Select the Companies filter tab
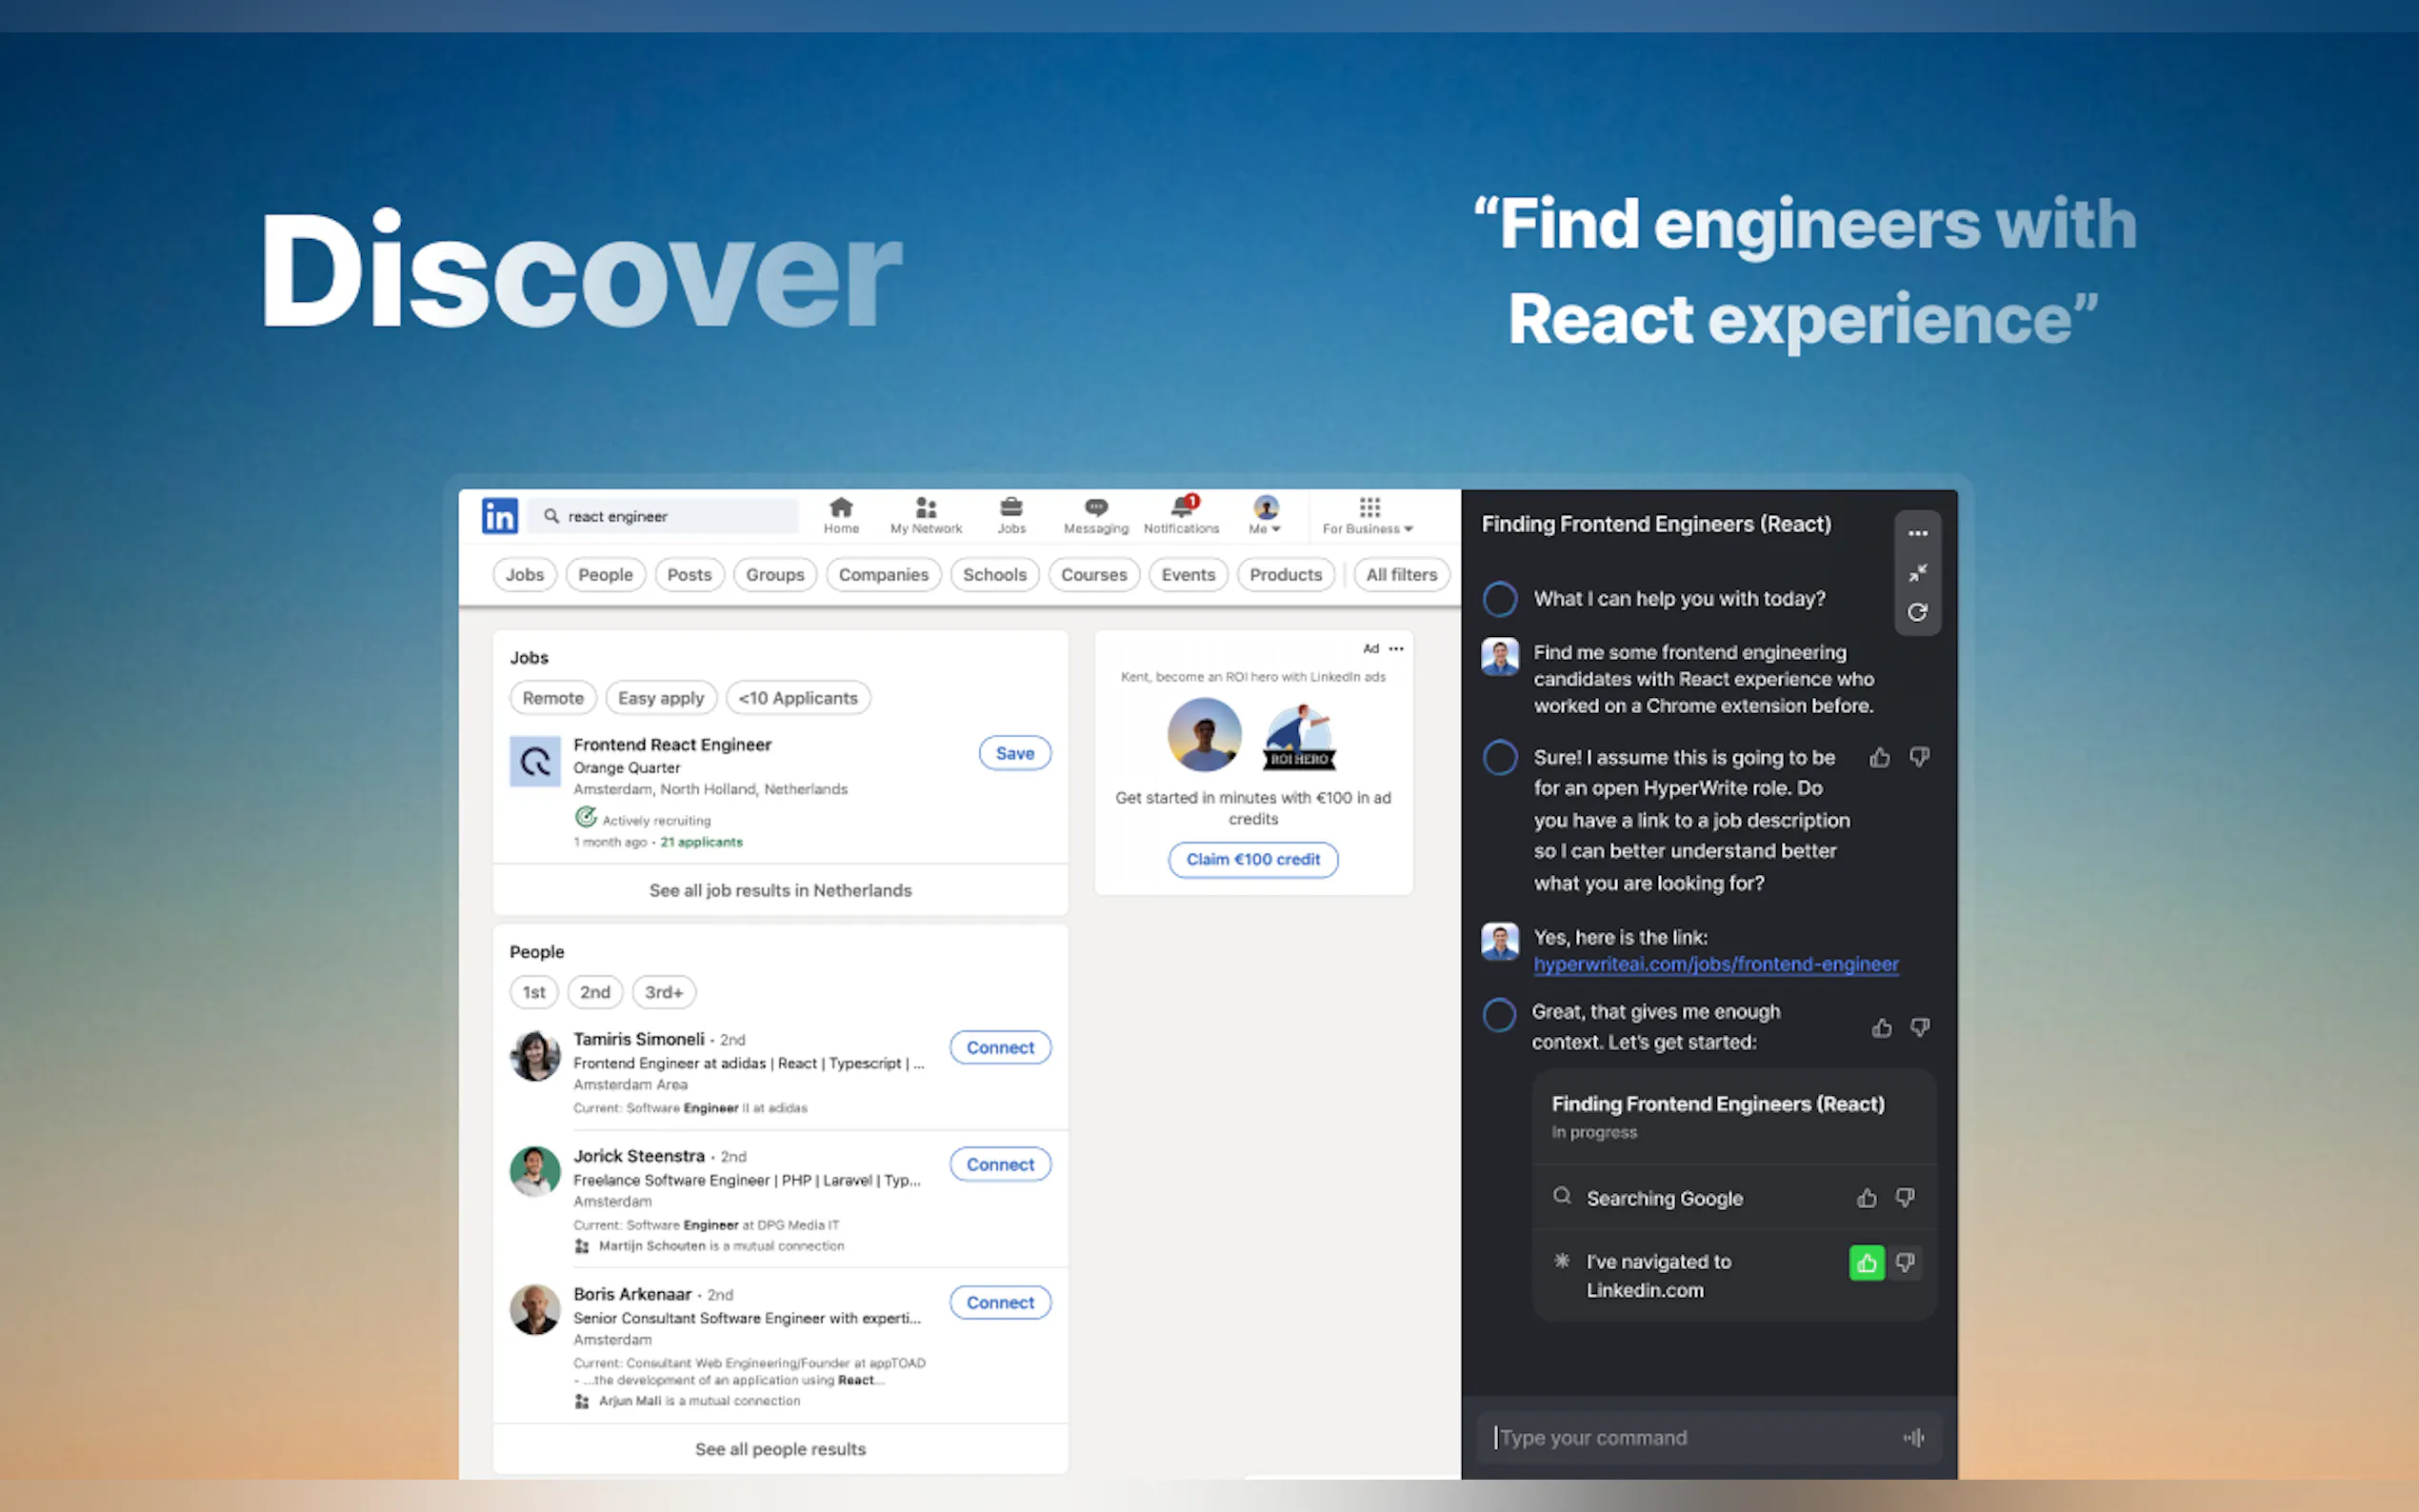The width and height of the screenshot is (2419, 1512). pos(883,575)
